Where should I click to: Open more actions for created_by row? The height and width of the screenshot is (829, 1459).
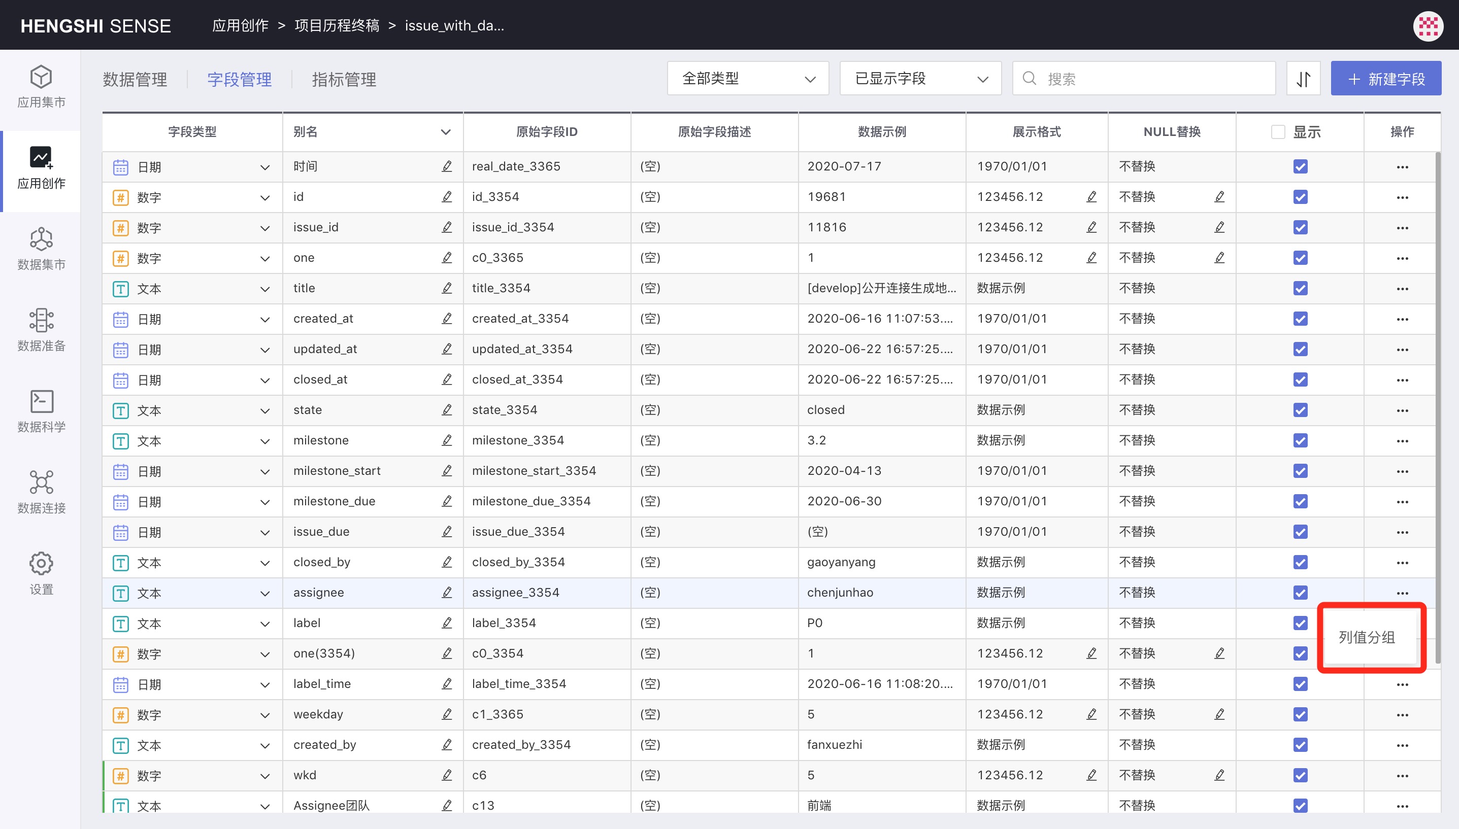click(1402, 745)
